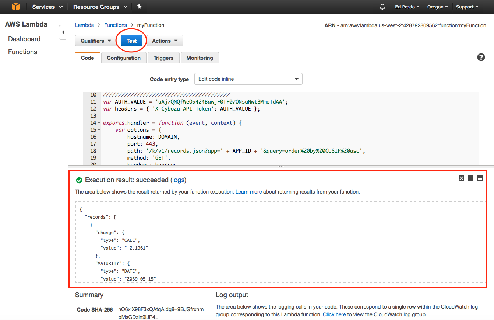Collapse code fold arrow on line 14
Screen dimensions: 494x320
[99, 123]
